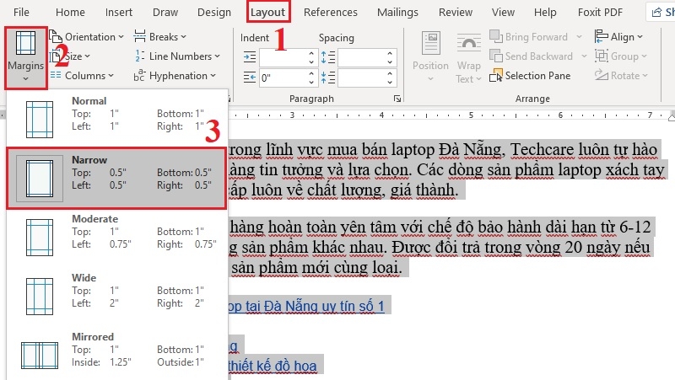Click Columns icon

click(56, 75)
